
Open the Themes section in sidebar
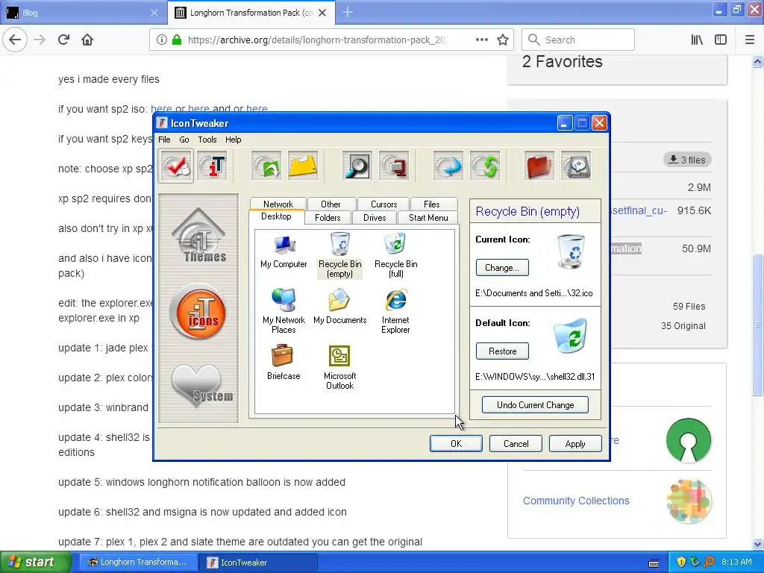(x=198, y=237)
